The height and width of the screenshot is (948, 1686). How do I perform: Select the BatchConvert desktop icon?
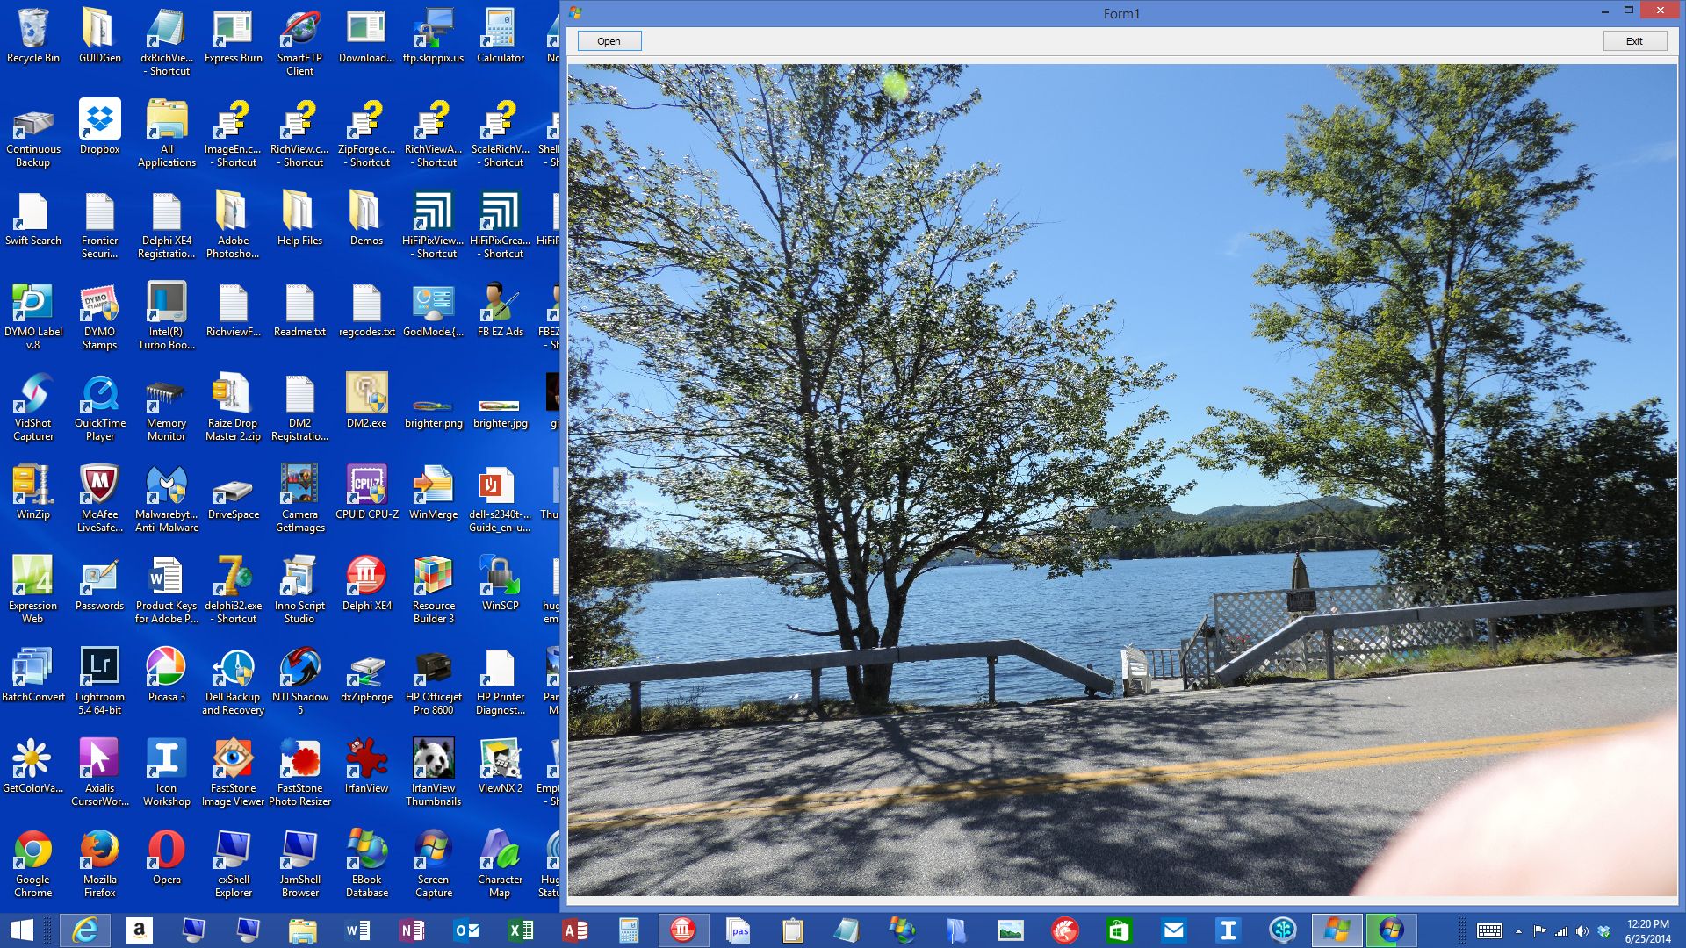click(33, 676)
